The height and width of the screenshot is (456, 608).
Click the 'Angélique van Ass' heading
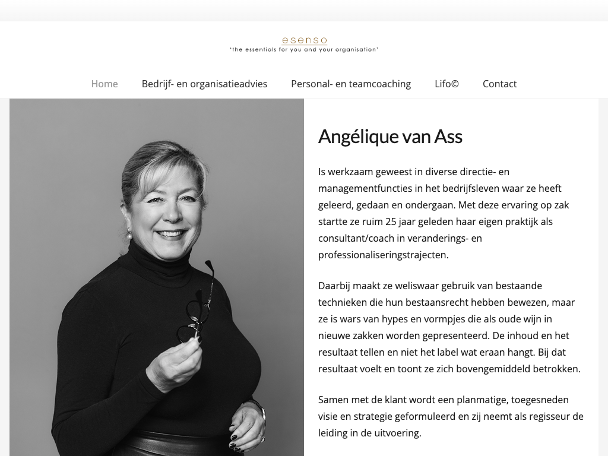pyautogui.click(x=390, y=137)
